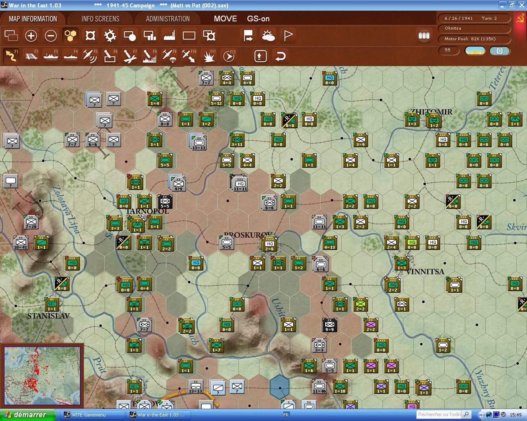This screenshot has width=527, height=421.
Task: Zoom out with the minus icon
Action: click(x=51, y=36)
